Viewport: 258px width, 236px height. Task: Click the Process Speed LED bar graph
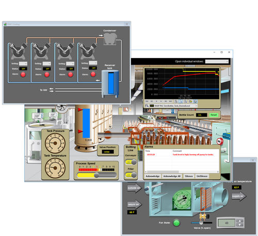coord(96,170)
